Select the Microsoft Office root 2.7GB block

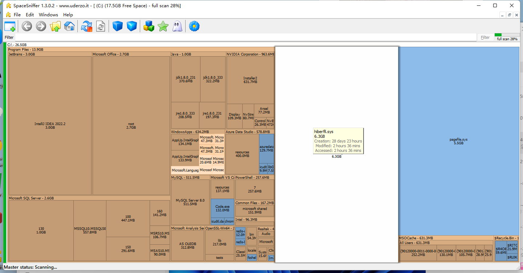click(131, 125)
